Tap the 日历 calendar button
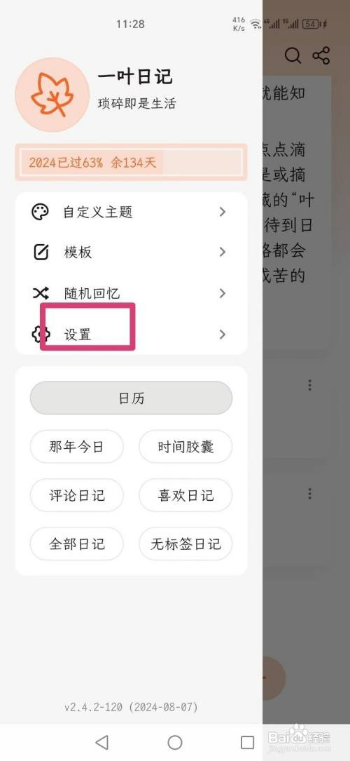This screenshot has height=761, width=350. click(x=131, y=398)
